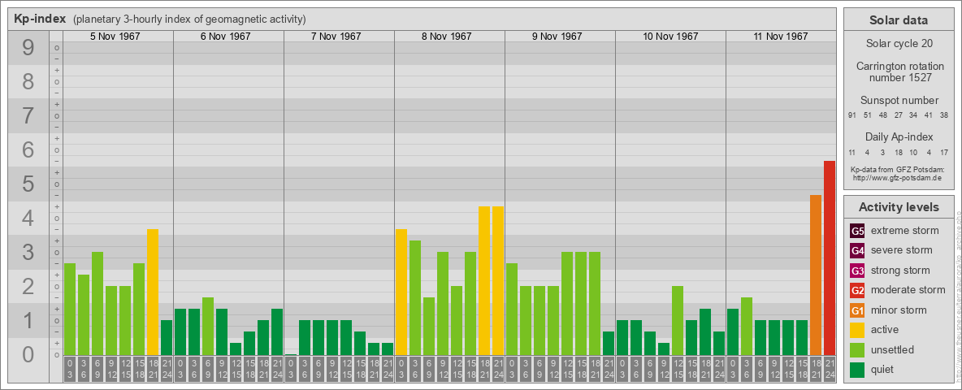Click the daily Ap-index value 17

coord(944,152)
